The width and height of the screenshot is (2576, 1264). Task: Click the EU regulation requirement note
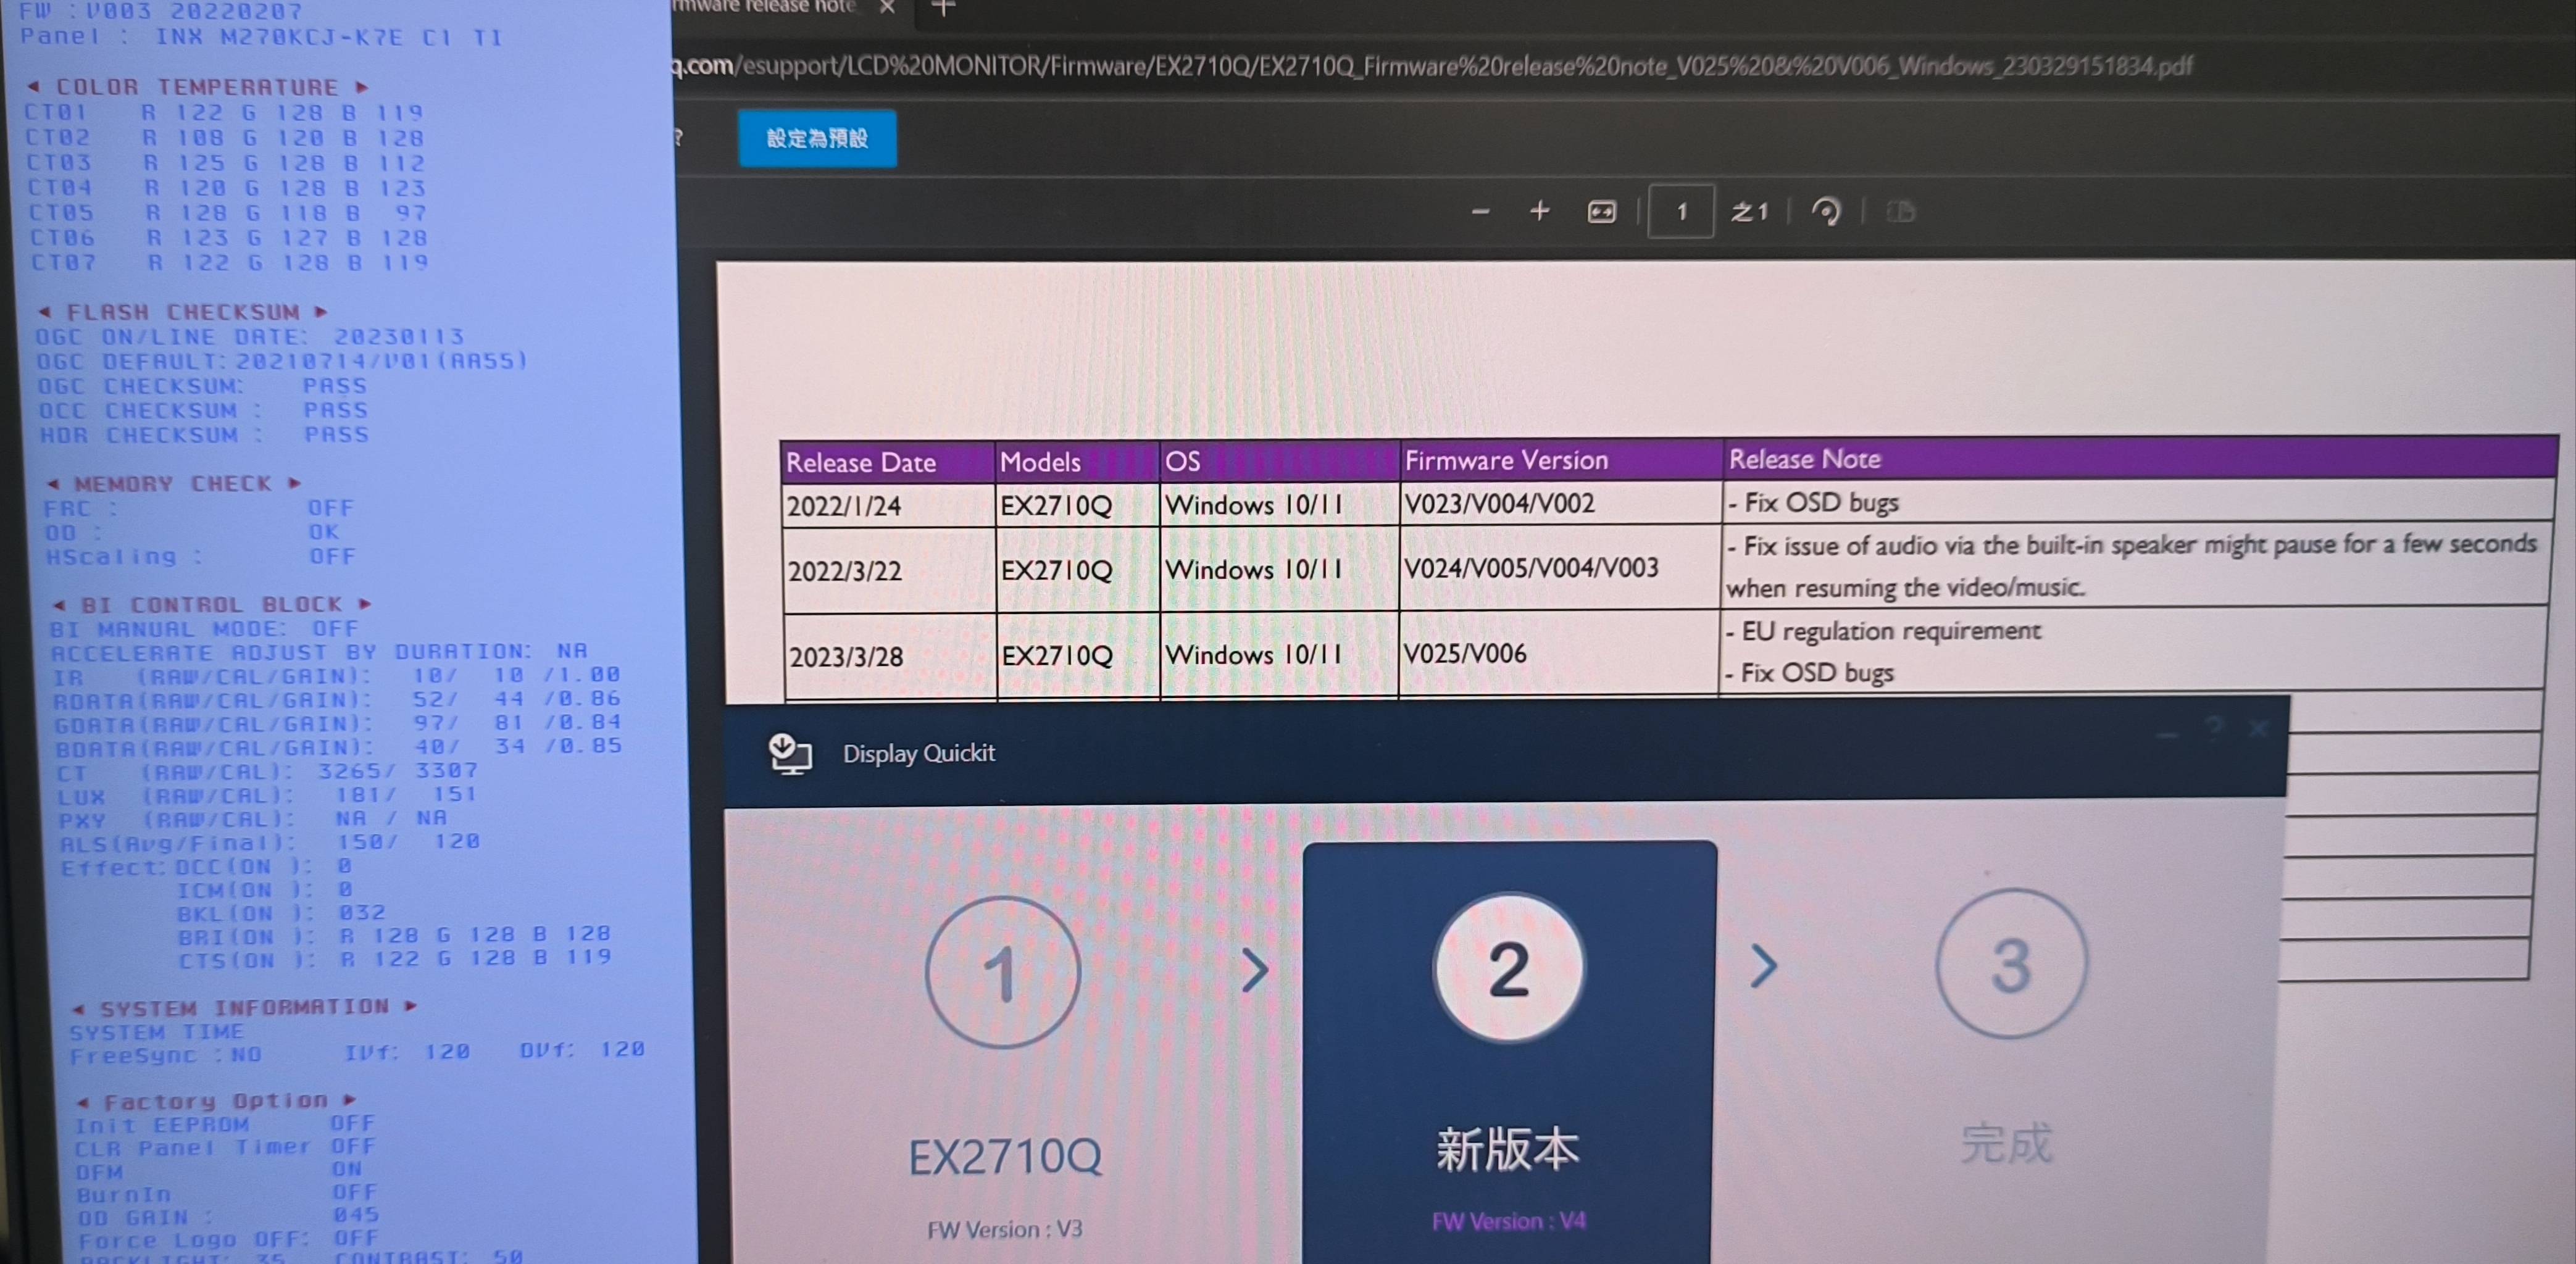pyautogui.click(x=1884, y=631)
